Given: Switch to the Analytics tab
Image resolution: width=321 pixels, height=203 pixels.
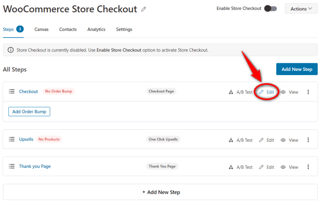Looking at the screenshot, I should pyautogui.click(x=96, y=29).
